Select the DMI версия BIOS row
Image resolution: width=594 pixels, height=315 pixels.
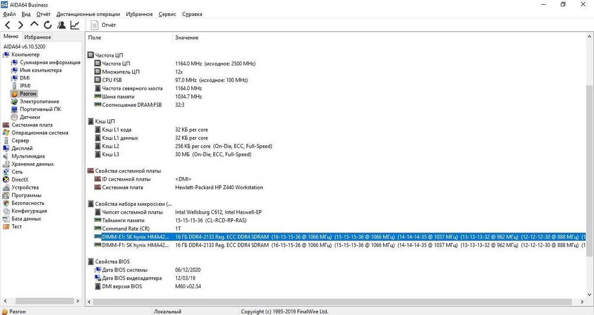(x=336, y=287)
